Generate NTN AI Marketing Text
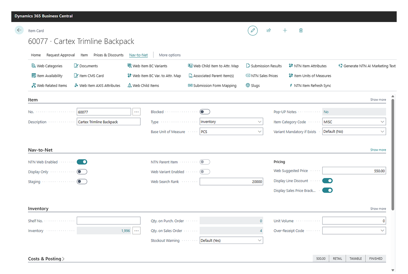The height and width of the screenshot is (274, 408). 367,66
